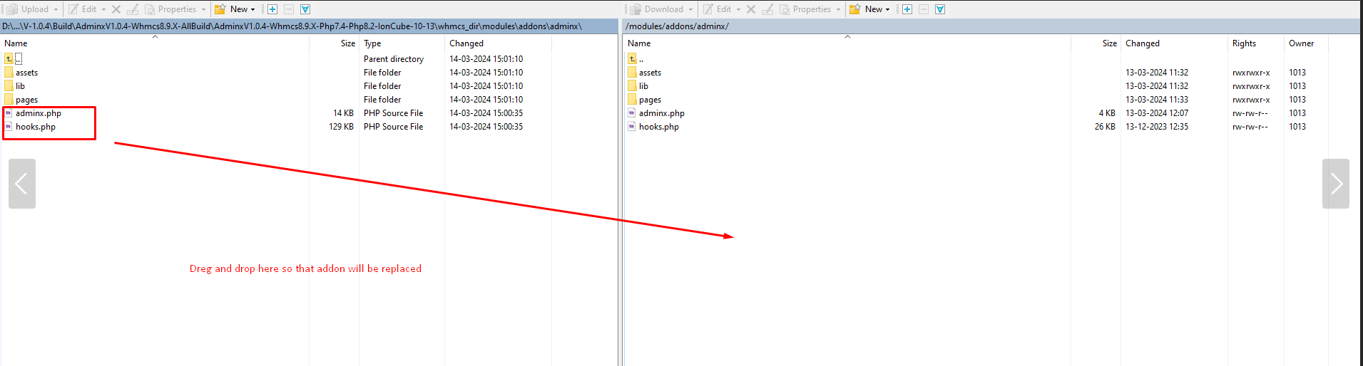Advance to next image with right chevron arrow
This screenshot has width=1363, height=366.
click(x=1335, y=184)
